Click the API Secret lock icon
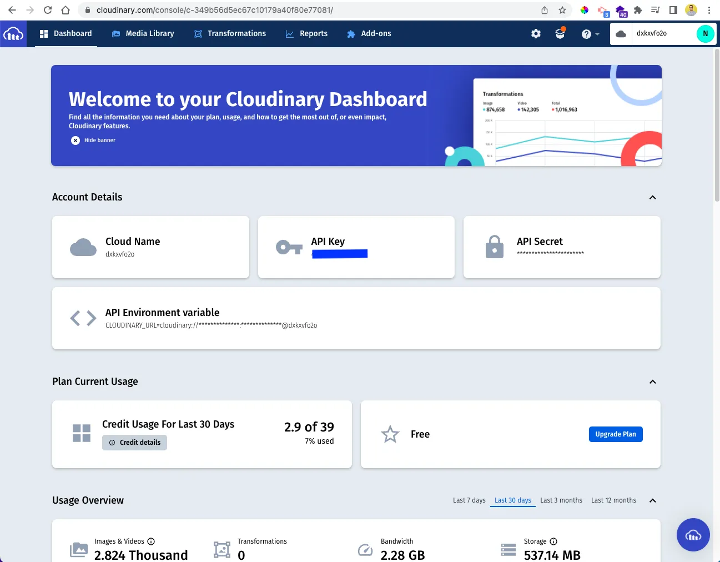This screenshot has width=720, height=562. [495, 247]
